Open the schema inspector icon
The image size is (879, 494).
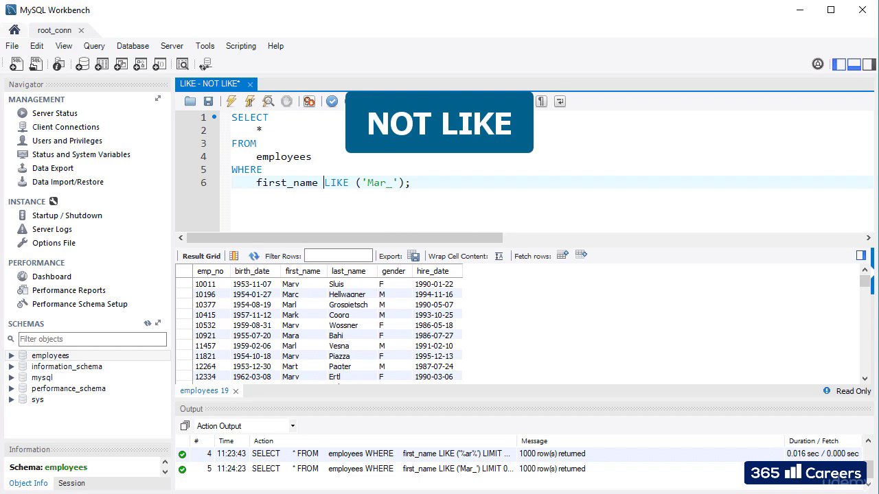coord(59,64)
